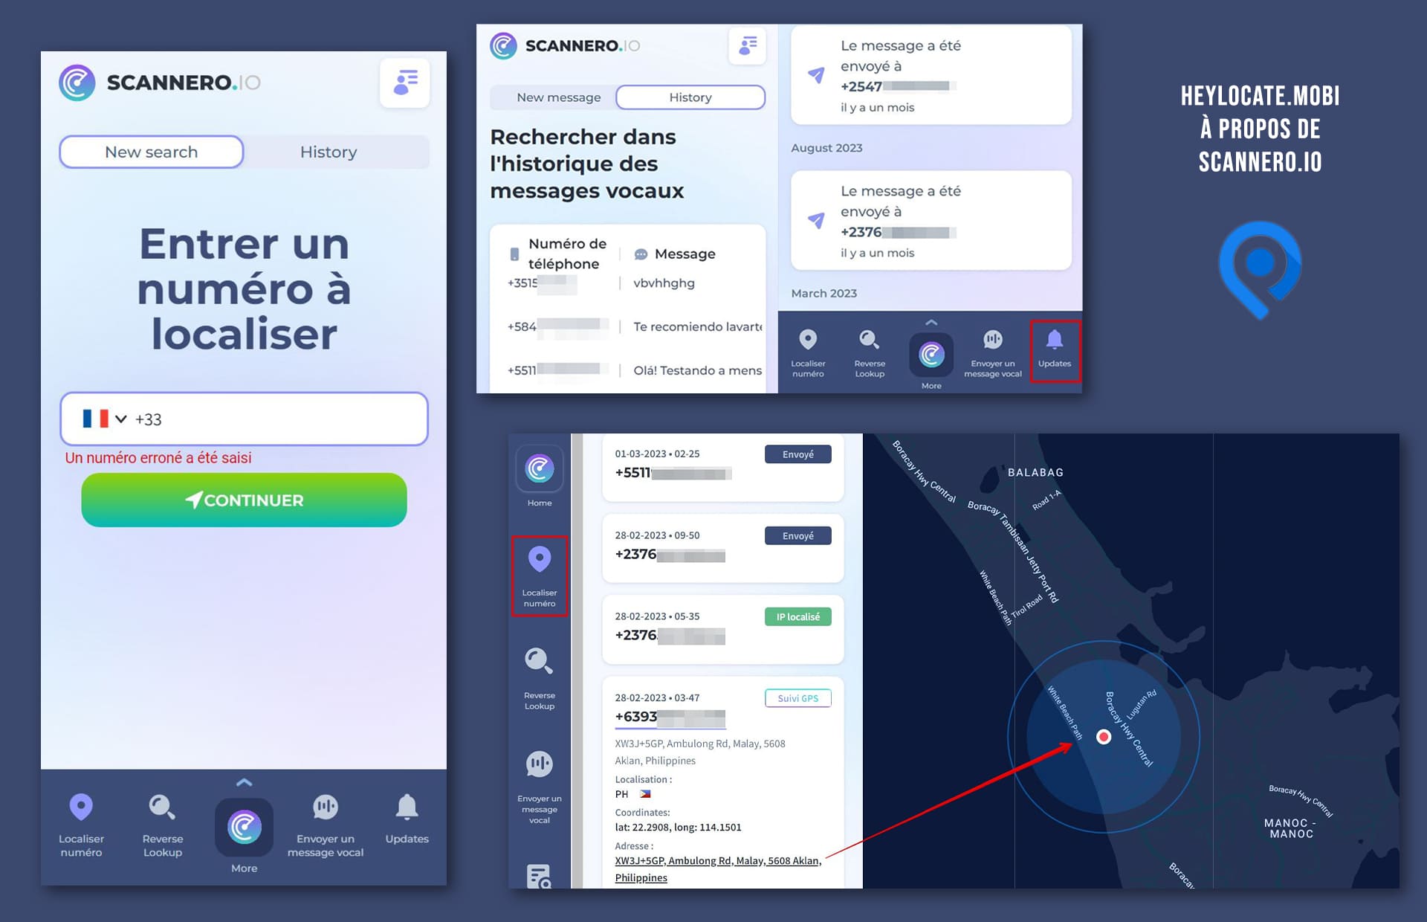
Task: Click the vertical scrollbar beside the desktop sidebar
Action: (x=577, y=660)
